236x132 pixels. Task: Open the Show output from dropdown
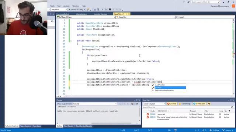(x=95, y=104)
